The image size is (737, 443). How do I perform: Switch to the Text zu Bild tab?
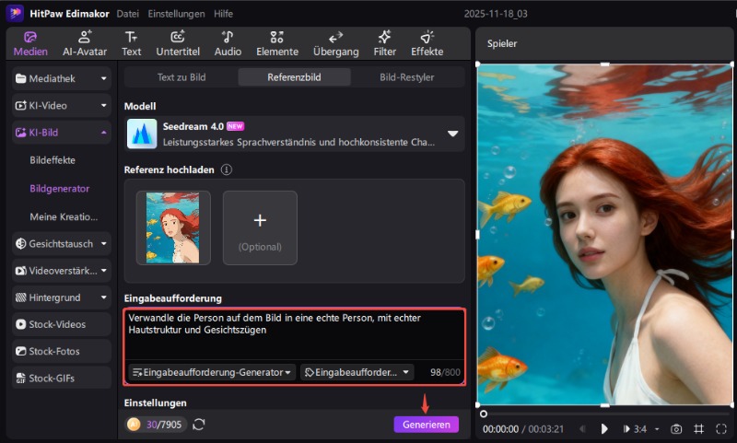click(x=181, y=77)
